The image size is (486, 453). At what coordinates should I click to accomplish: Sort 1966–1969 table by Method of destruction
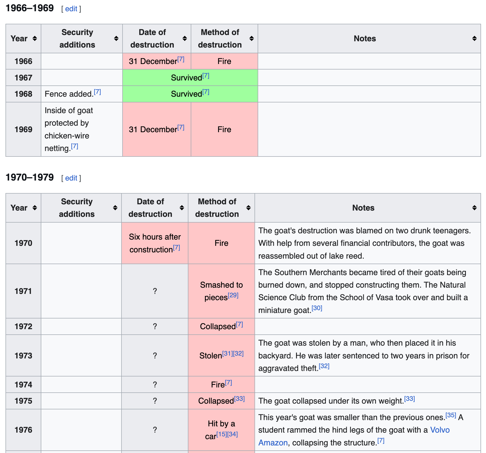point(251,39)
